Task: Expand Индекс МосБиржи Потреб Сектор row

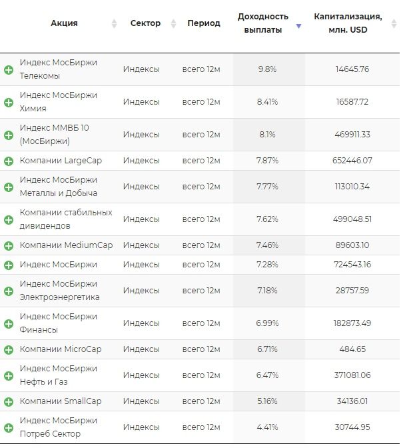Action: pyautogui.click(x=9, y=427)
